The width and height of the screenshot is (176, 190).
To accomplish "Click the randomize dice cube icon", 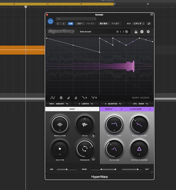I will 142,32.
